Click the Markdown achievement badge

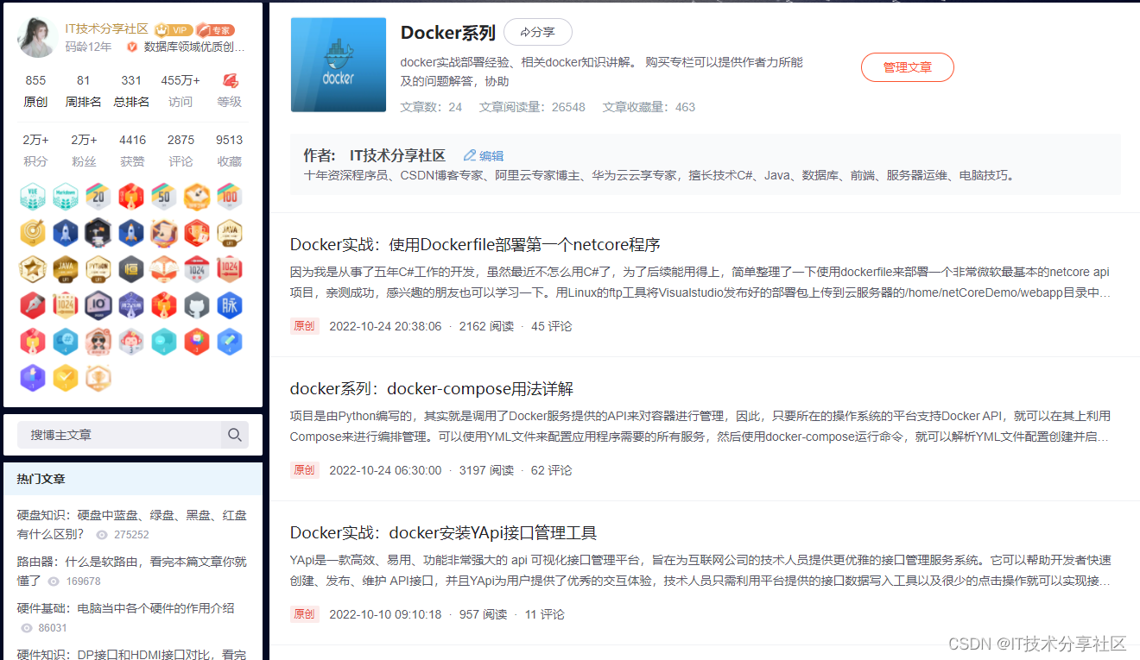(66, 197)
